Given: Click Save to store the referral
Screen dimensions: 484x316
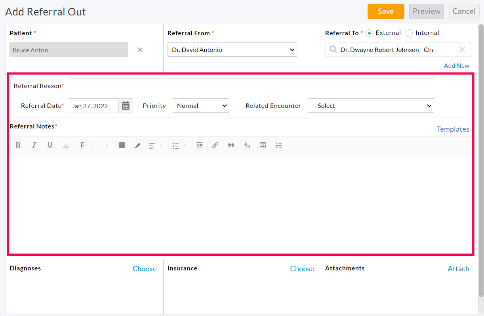Looking at the screenshot, I should (x=385, y=11).
